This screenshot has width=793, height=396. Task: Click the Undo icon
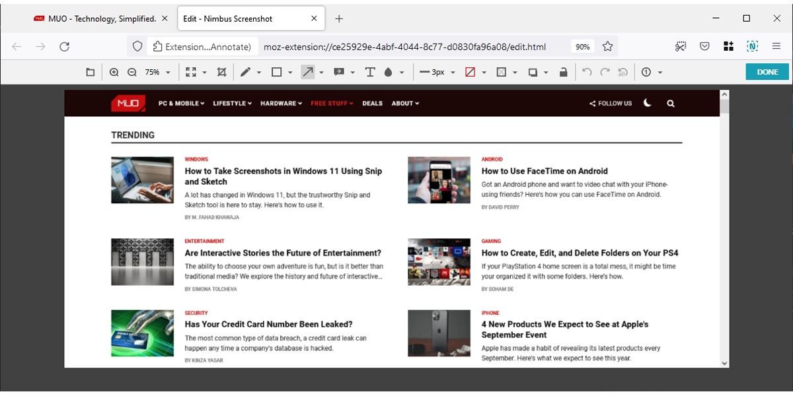(587, 72)
